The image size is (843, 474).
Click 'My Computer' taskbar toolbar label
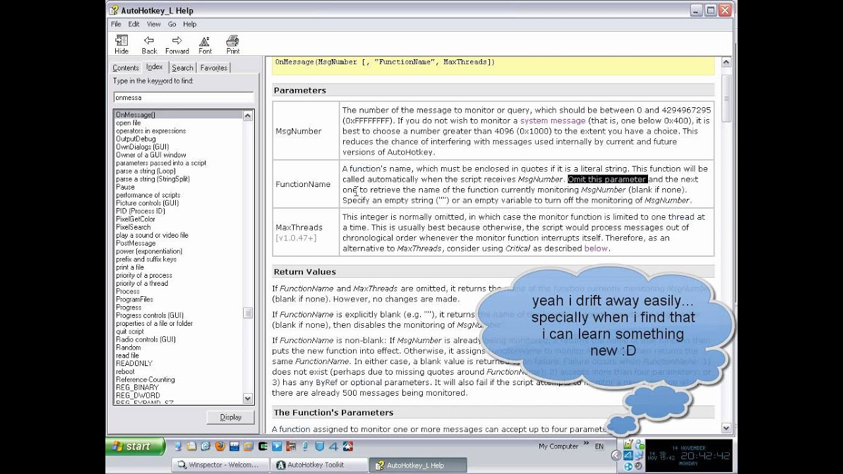pyautogui.click(x=558, y=446)
